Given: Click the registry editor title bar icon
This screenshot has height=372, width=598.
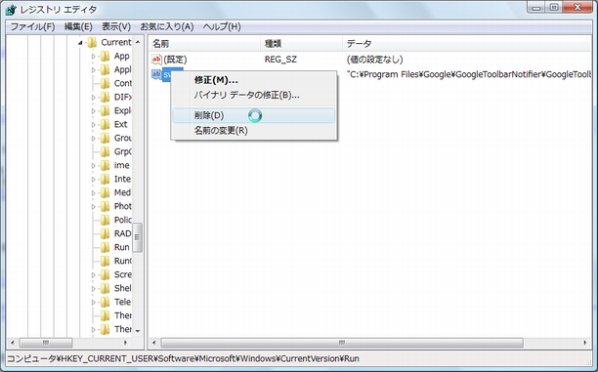Looking at the screenshot, I should [11, 10].
